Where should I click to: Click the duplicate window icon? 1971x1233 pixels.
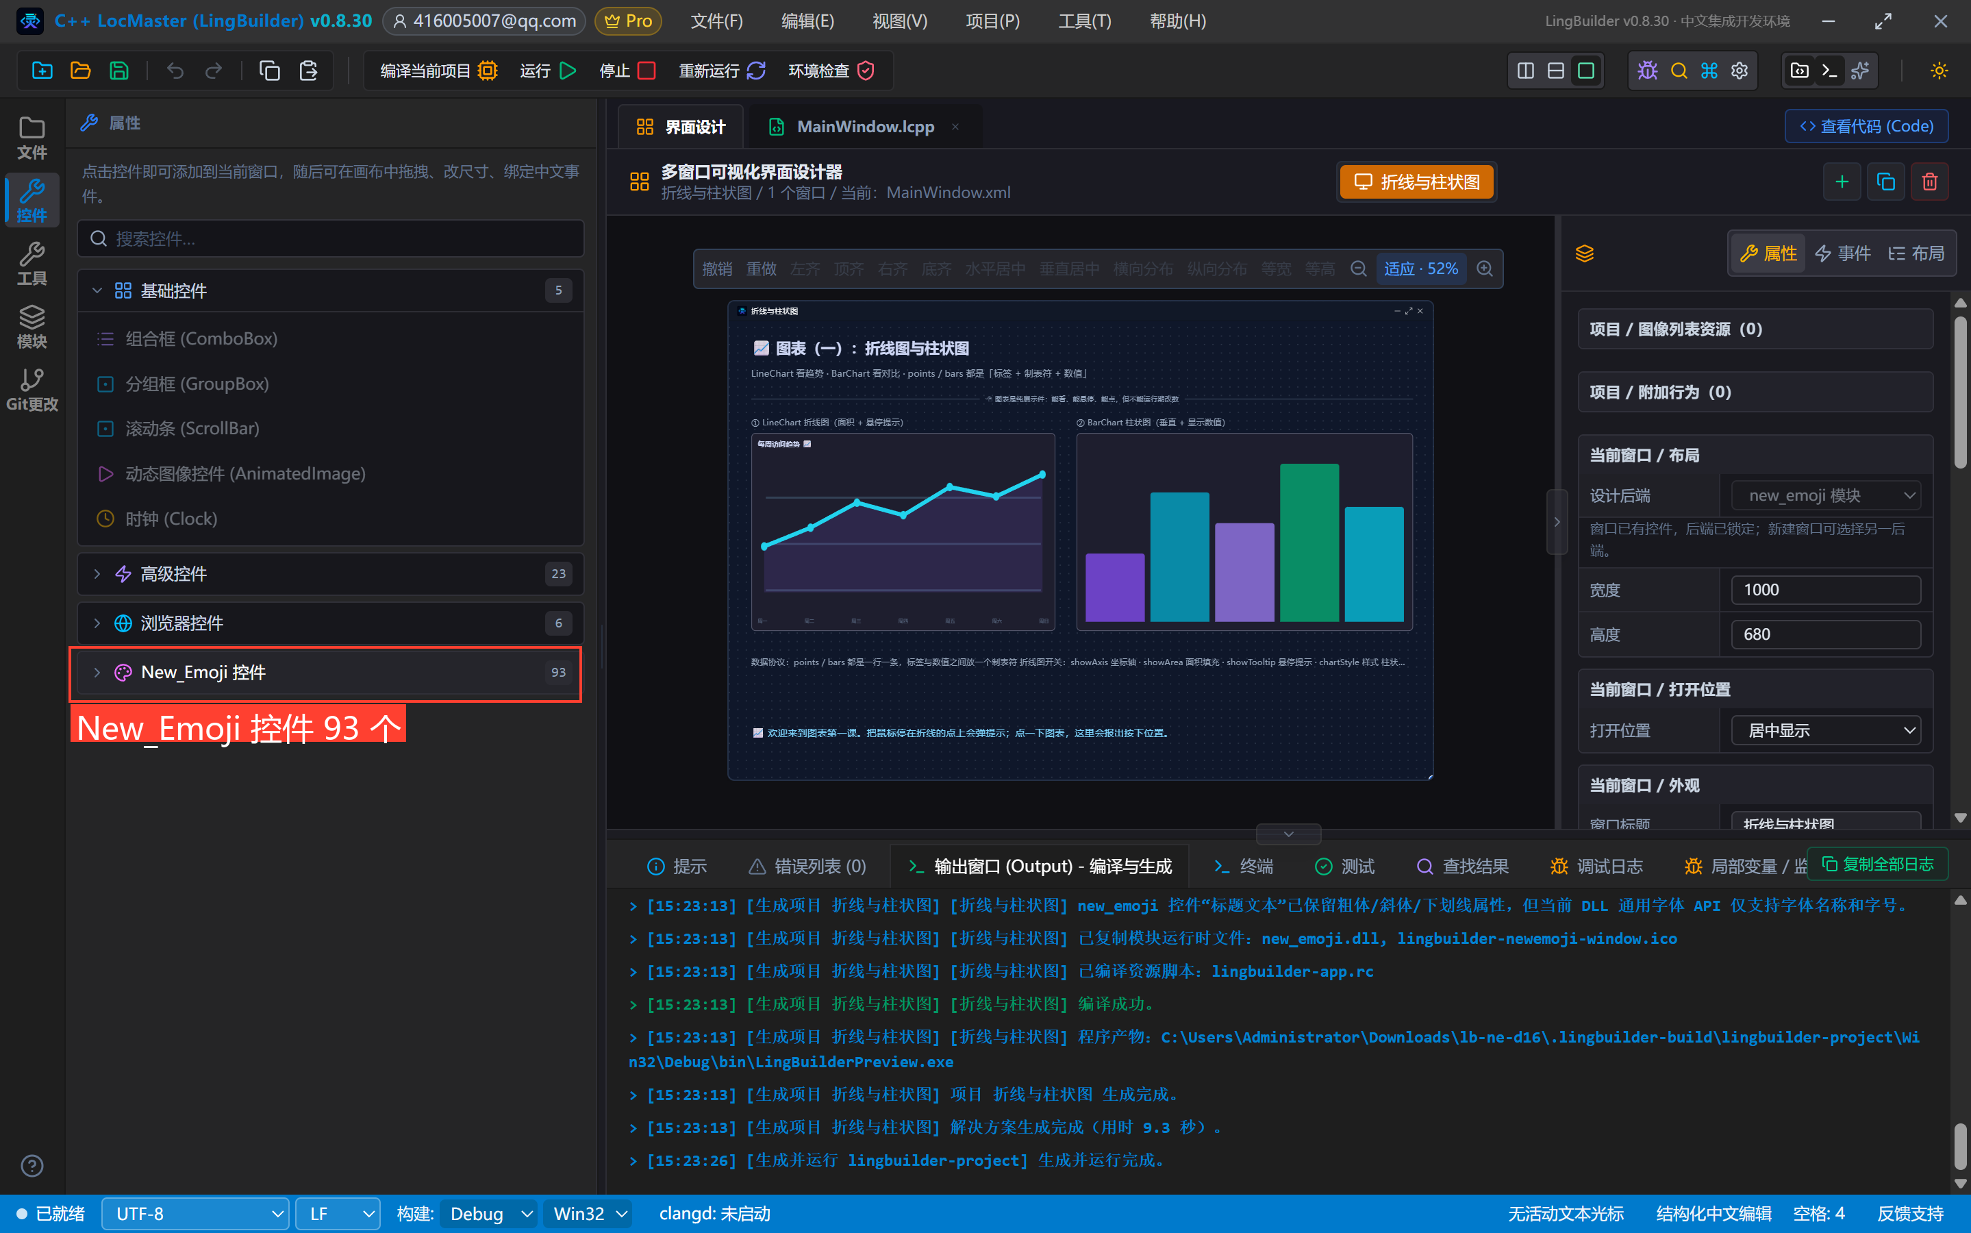pos(1885,182)
